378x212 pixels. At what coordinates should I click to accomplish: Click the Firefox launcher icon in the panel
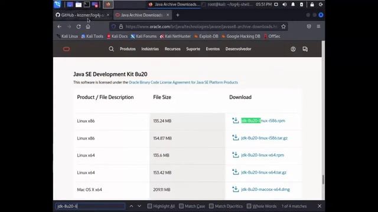click(x=108, y=4)
